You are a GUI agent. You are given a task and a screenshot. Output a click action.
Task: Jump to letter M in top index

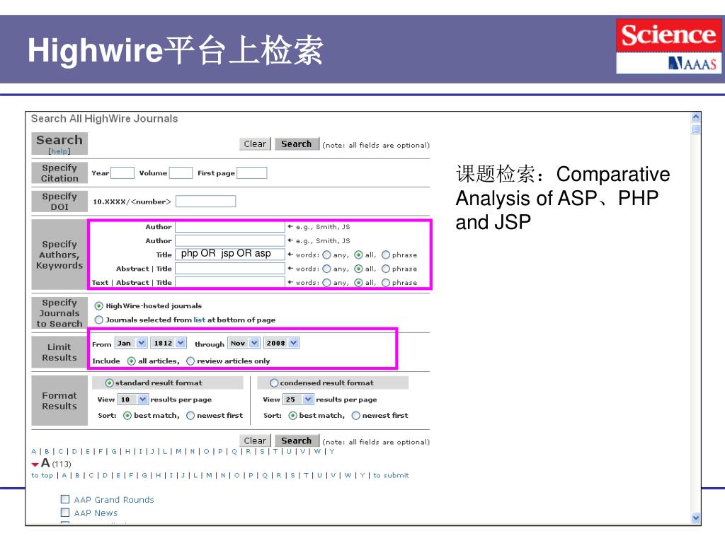coord(178,452)
